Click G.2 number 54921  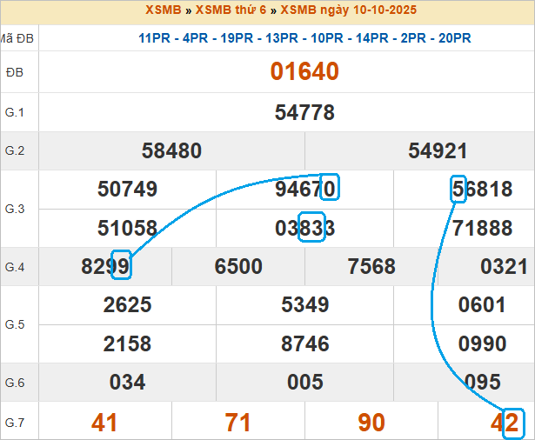coord(438,151)
